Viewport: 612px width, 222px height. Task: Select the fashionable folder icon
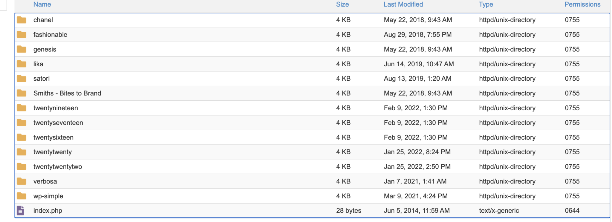[22, 35]
